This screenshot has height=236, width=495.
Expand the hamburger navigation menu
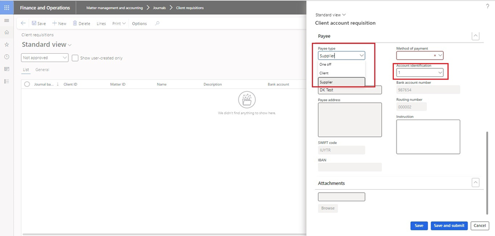7,21
